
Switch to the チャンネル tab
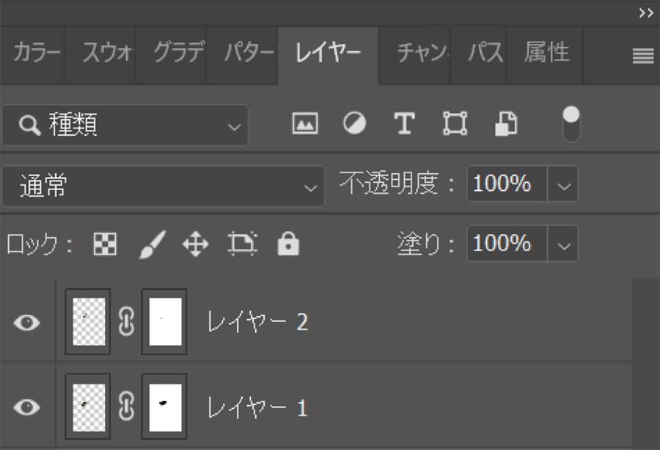[x=421, y=53]
